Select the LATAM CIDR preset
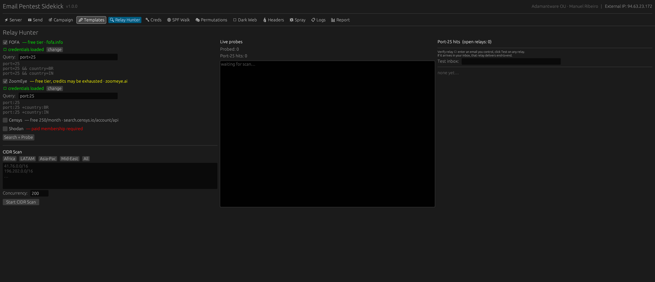The height and width of the screenshot is (282, 655). (x=28, y=159)
